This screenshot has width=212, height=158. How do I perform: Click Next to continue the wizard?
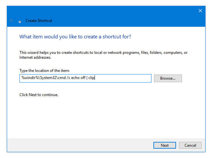pyautogui.click(x=164, y=145)
